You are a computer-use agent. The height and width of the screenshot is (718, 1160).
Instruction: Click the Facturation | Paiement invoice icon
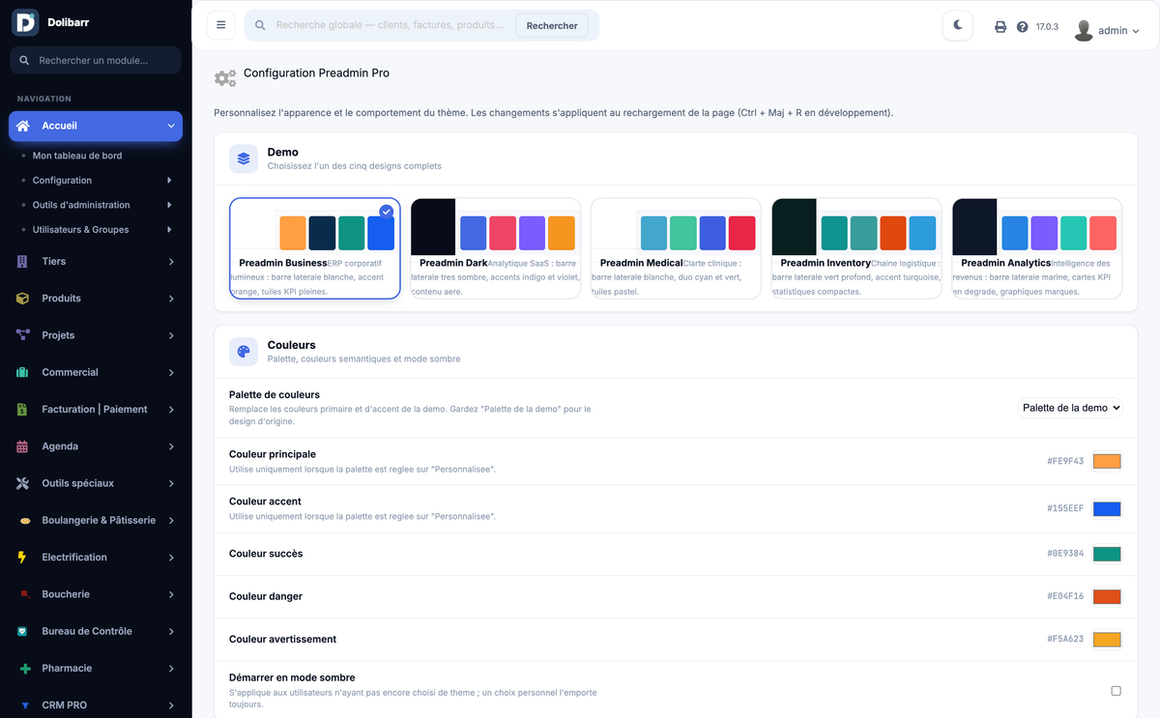tap(22, 410)
